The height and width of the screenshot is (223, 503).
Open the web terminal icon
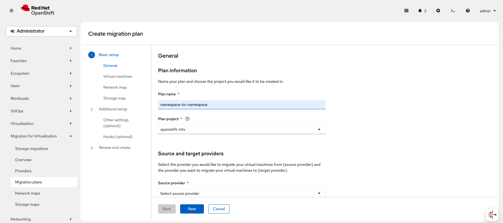pyautogui.click(x=453, y=11)
